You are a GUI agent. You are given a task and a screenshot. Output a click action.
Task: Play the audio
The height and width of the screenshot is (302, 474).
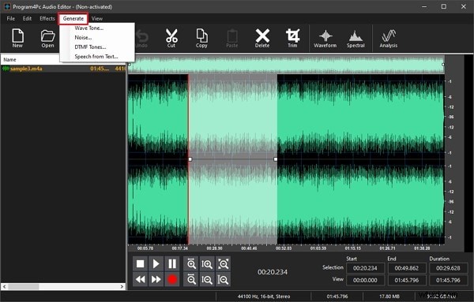pyautogui.click(x=156, y=264)
